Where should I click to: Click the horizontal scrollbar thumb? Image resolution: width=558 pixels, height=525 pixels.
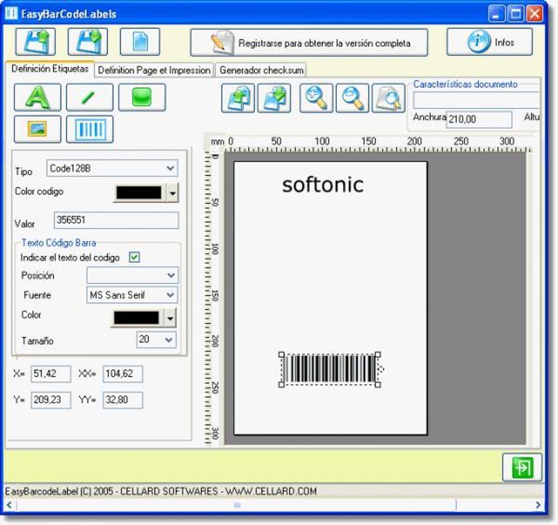point(237,505)
